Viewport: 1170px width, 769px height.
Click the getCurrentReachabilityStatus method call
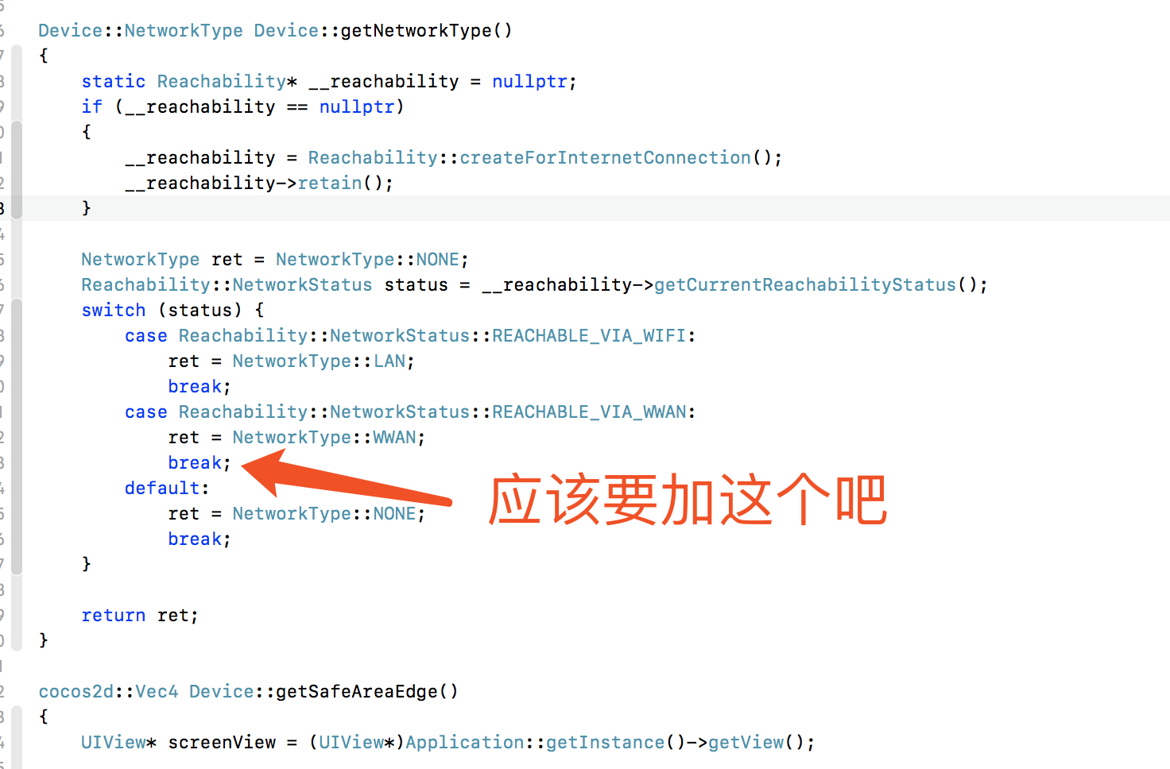(805, 285)
